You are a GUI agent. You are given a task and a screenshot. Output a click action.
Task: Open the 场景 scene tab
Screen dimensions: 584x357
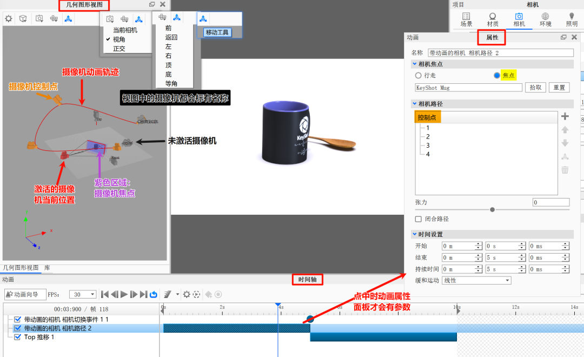466,19
